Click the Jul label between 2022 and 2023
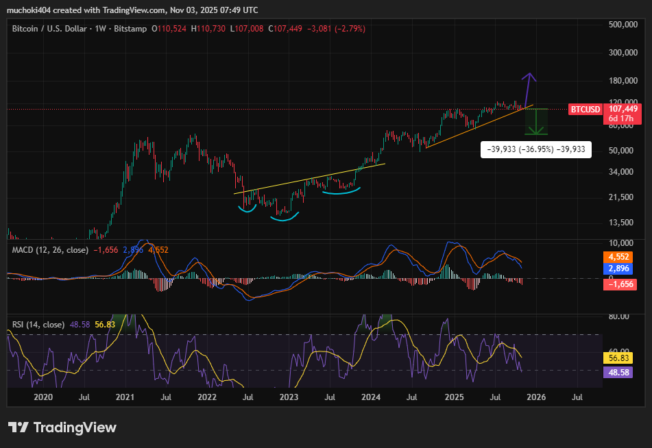Screen dimensions: 652x448 tap(247, 397)
